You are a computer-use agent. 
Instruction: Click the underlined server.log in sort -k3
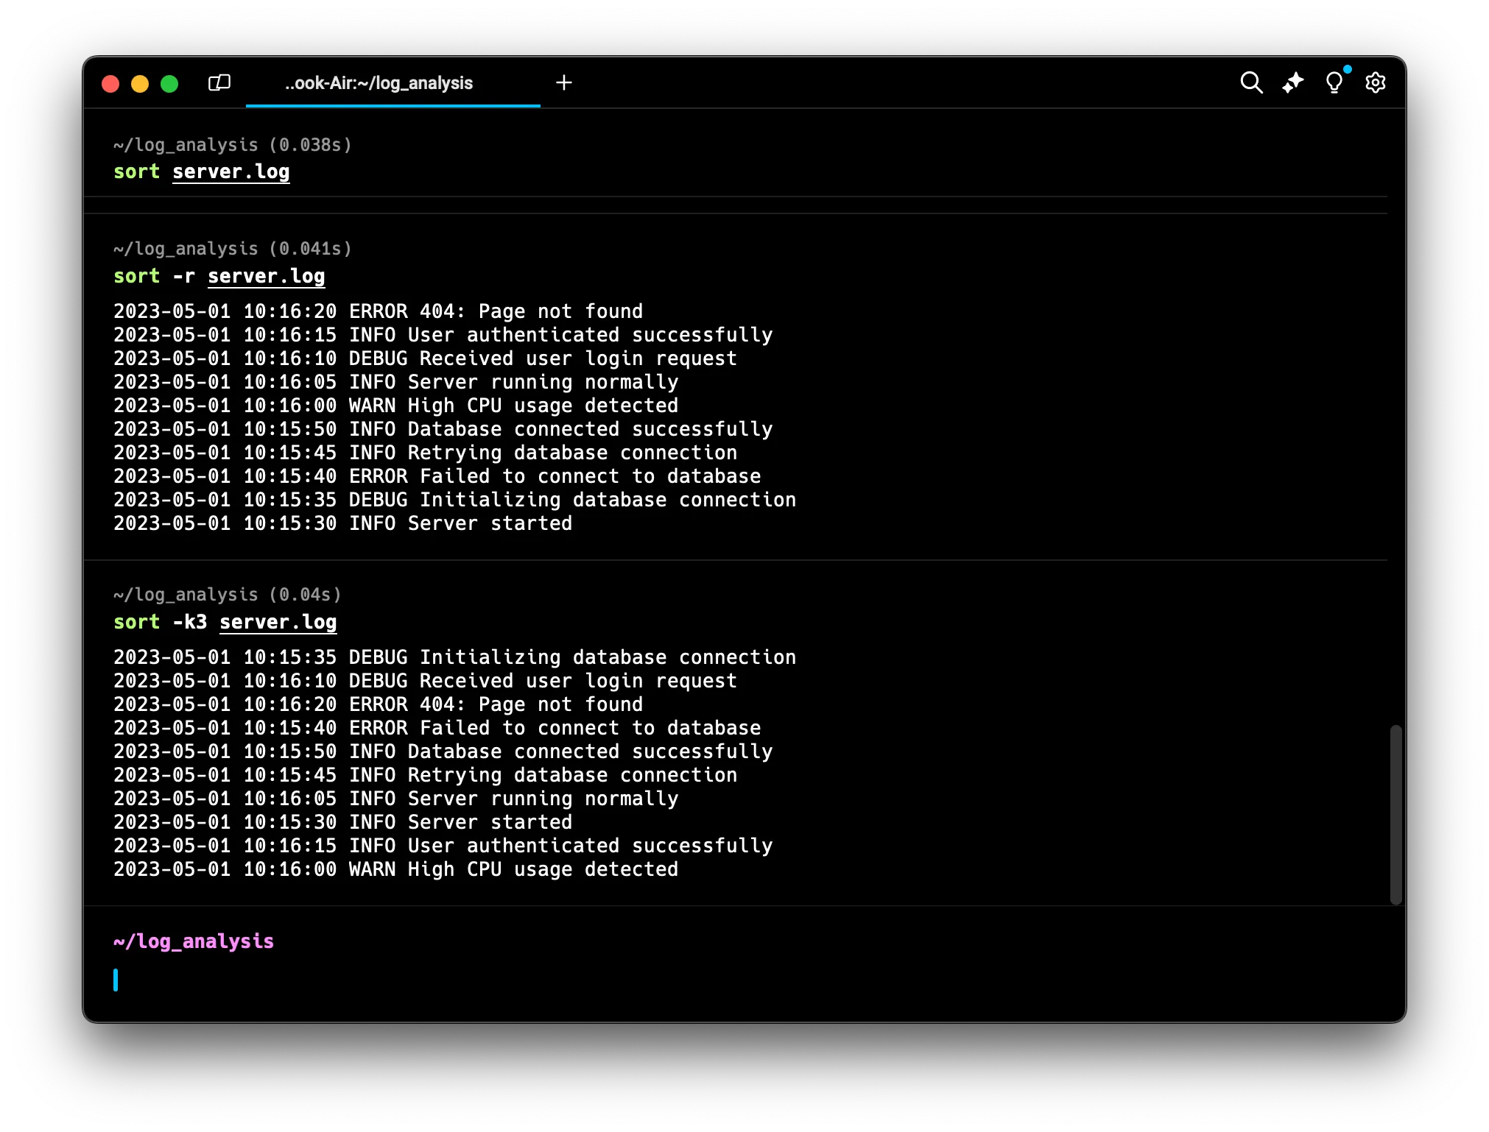click(x=278, y=622)
